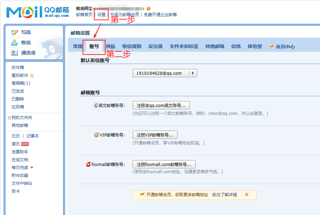Viewport: 320px width, 215px height.
Task: Click the star icon beside 星标邮件
Action: pos(32,75)
